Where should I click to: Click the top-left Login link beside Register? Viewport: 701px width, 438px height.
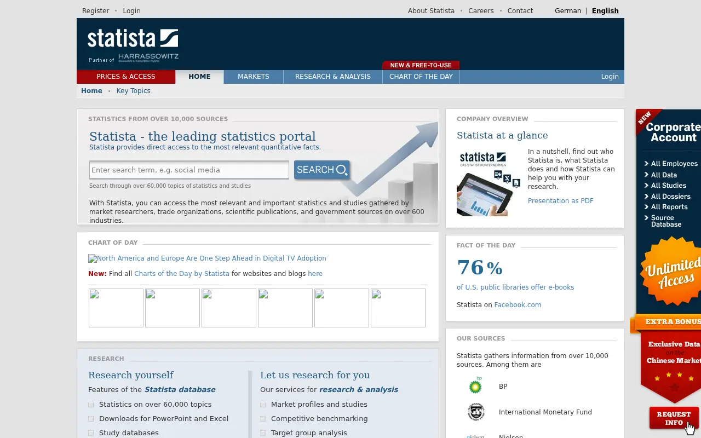point(131,10)
